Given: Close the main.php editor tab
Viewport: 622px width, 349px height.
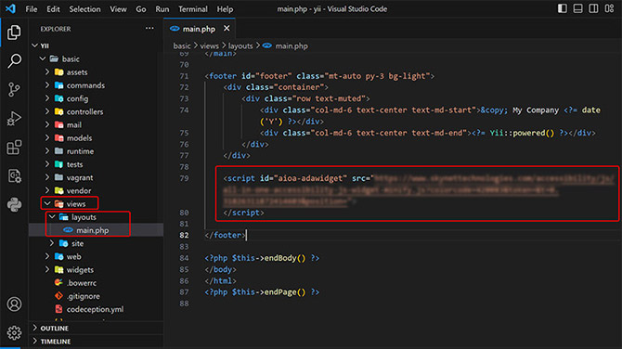Looking at the screenshot, I should pyautogui.click(x=227, y=28).
